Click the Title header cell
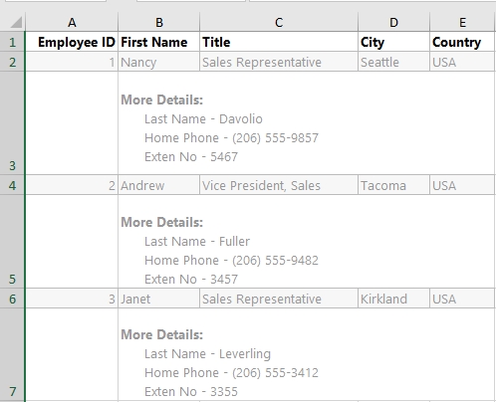Viewport: 496px width, 402px height. click(x=279, y=42)
